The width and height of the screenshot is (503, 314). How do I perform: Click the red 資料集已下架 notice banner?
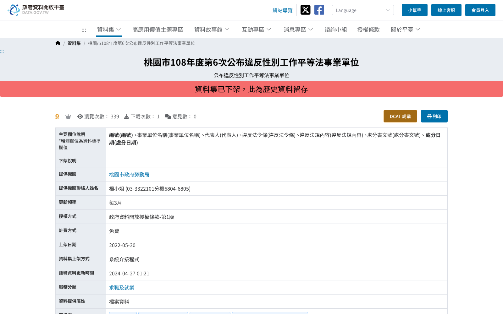point(251,89)
